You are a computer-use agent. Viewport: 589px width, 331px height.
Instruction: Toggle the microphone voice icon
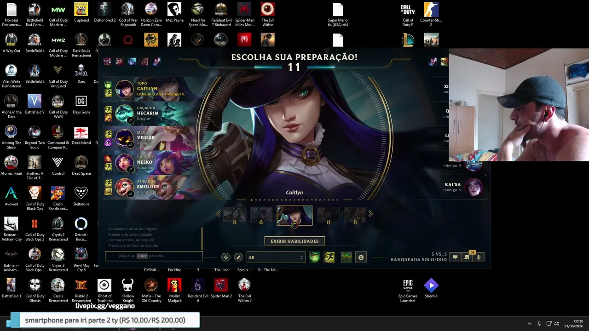coord(479,257)
